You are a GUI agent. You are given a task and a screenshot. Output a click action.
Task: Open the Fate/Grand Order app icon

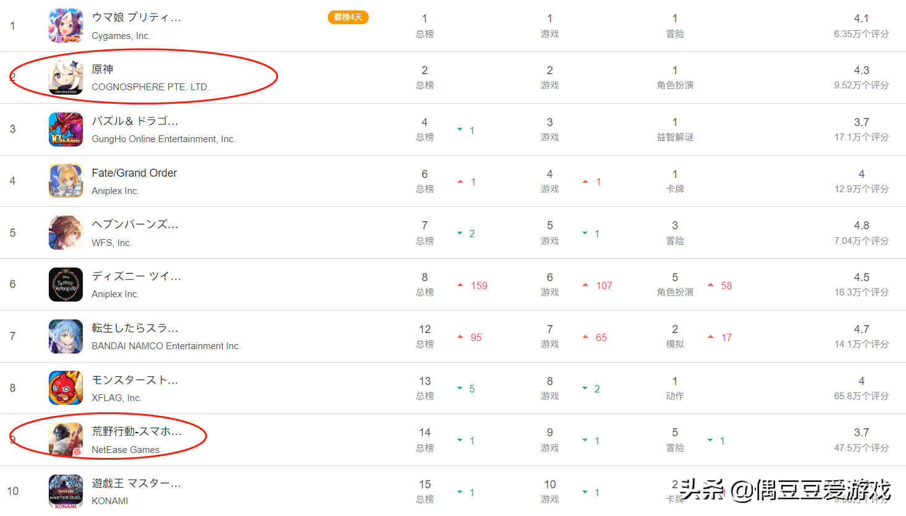point(66,181)
